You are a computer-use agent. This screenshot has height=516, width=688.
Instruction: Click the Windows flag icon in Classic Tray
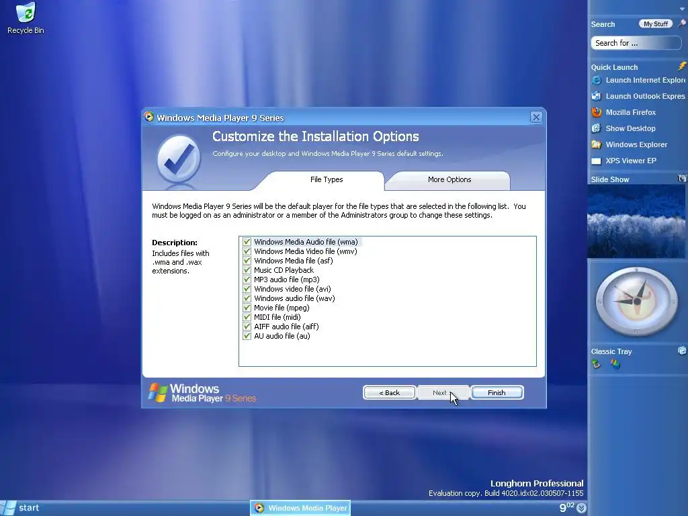(615, 364)
